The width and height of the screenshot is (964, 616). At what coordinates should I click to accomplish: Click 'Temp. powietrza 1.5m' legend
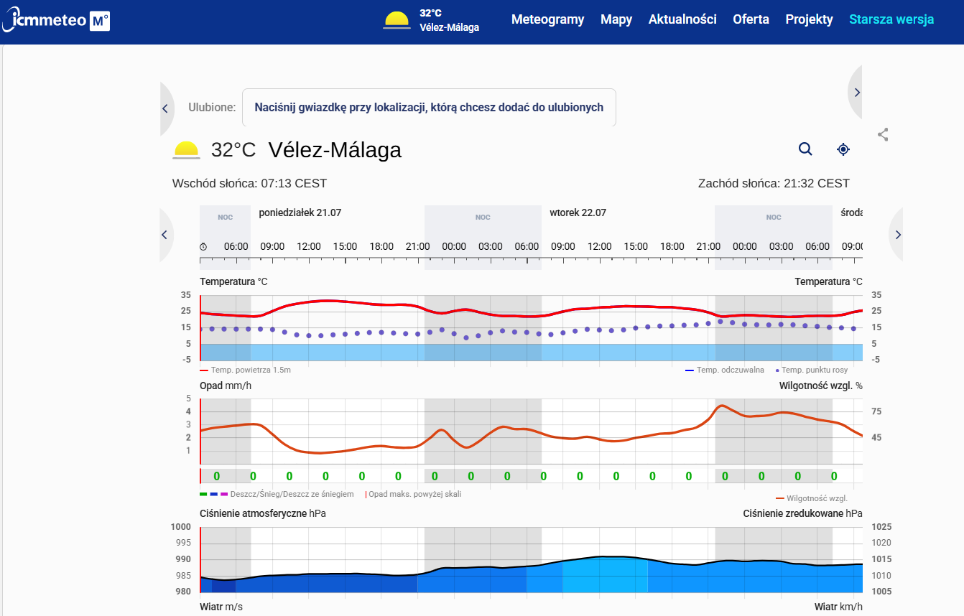pyautogui.click(x=245, y=370)
